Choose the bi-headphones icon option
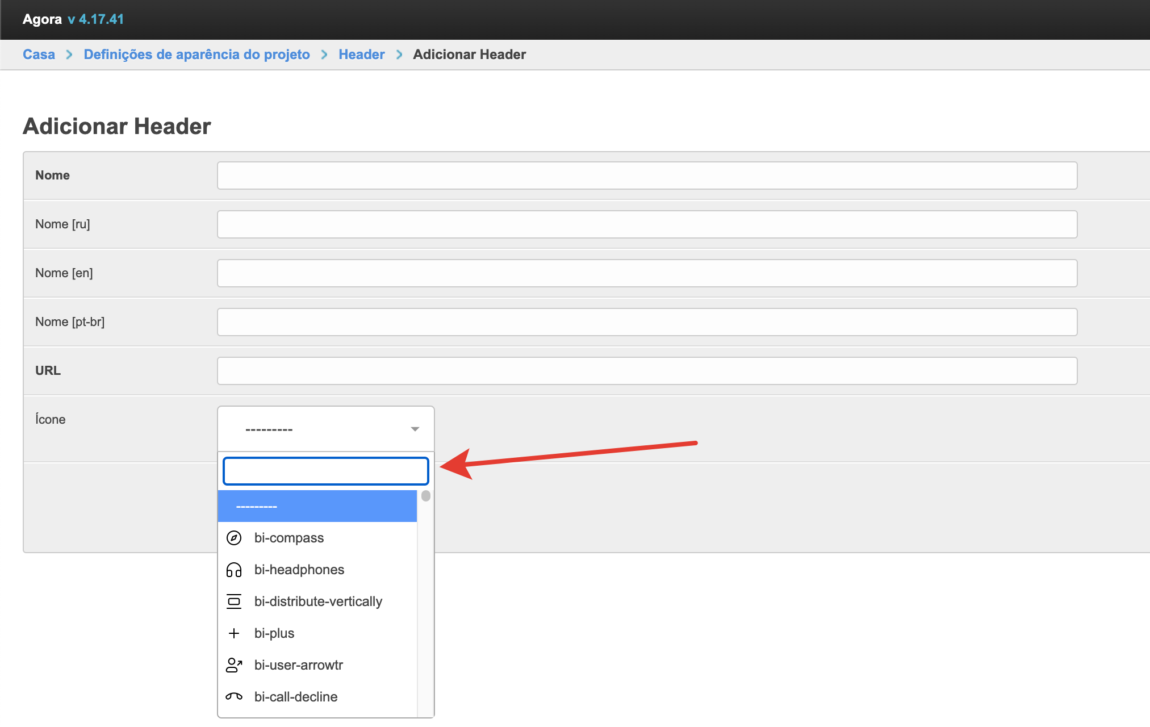 [299, 570]
